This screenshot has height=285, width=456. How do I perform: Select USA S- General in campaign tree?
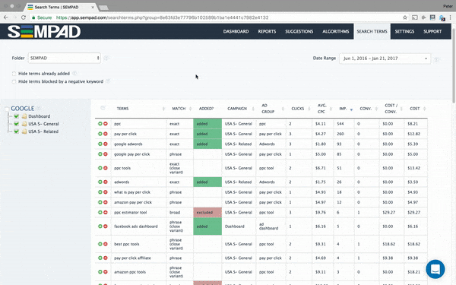[x=43, y=124]
